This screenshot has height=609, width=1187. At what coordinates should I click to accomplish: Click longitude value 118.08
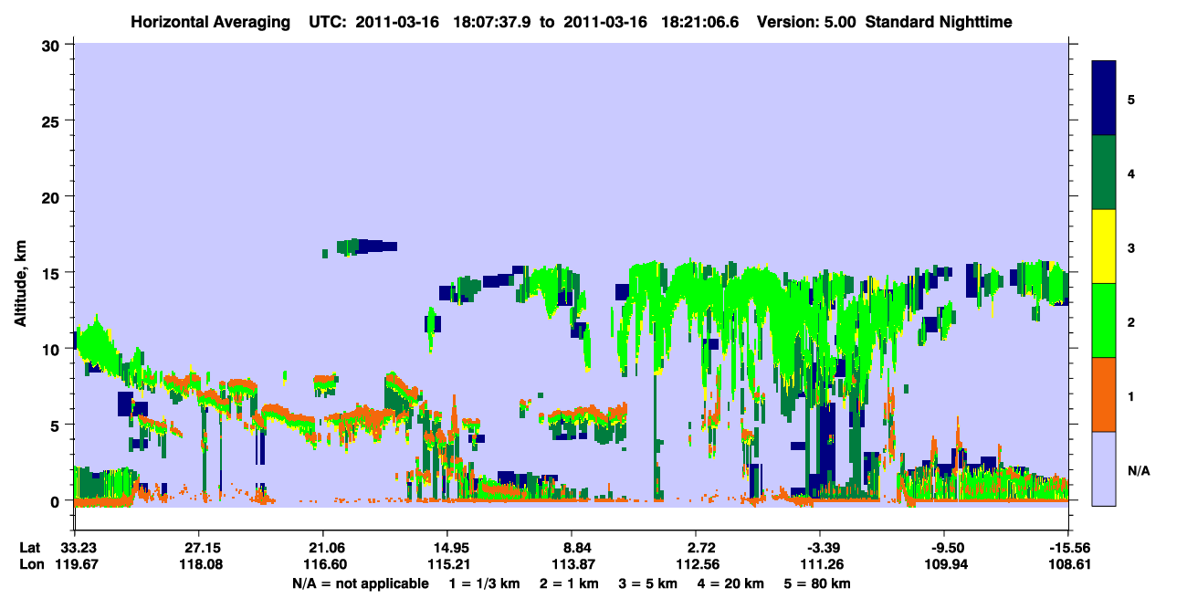199,564
